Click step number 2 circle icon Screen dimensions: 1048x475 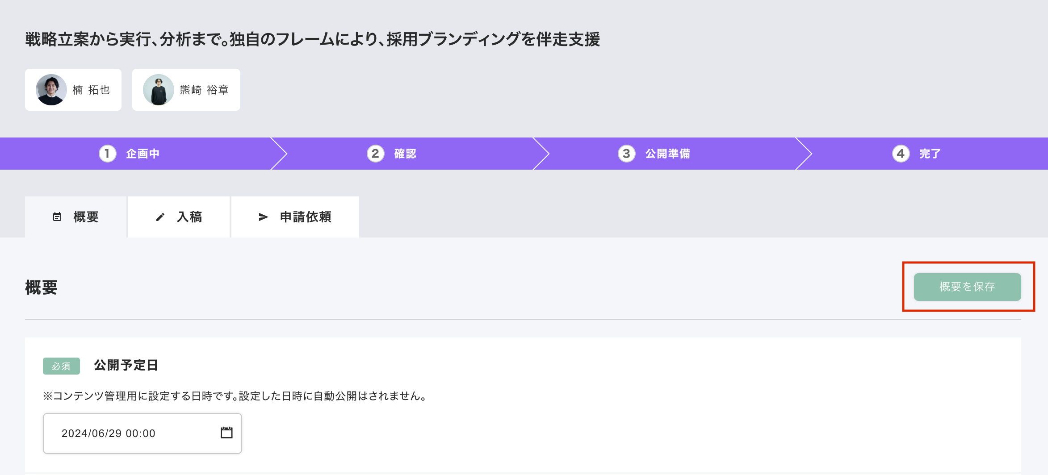(375, 154)
